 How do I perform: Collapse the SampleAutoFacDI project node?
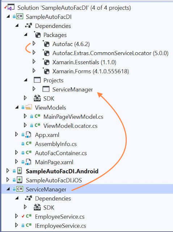point(8,16)
